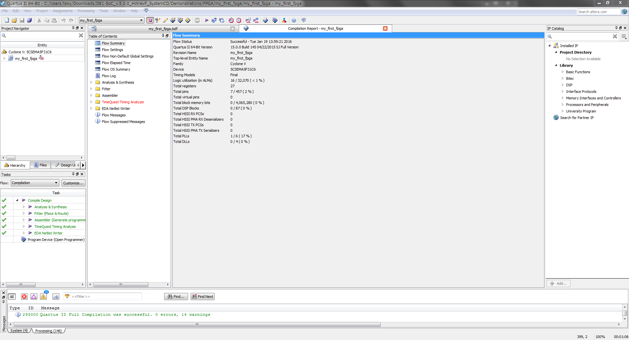Toggle highlighted Project Navigator toolbar button

click(150, 20)
